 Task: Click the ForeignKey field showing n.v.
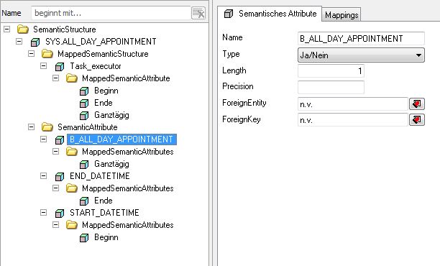[353, 120]
